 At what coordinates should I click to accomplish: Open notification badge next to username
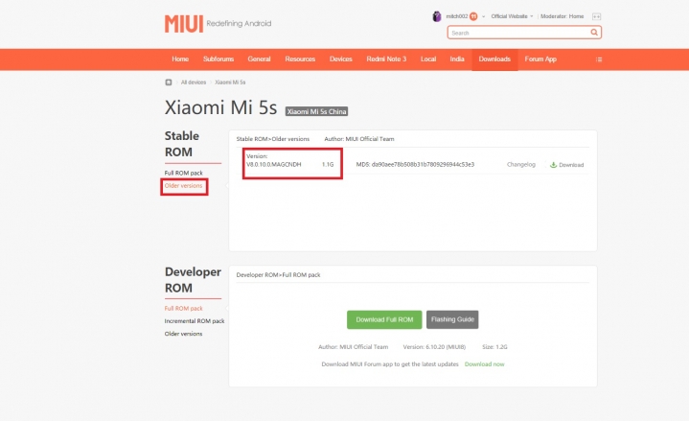[x=473, y=16]
